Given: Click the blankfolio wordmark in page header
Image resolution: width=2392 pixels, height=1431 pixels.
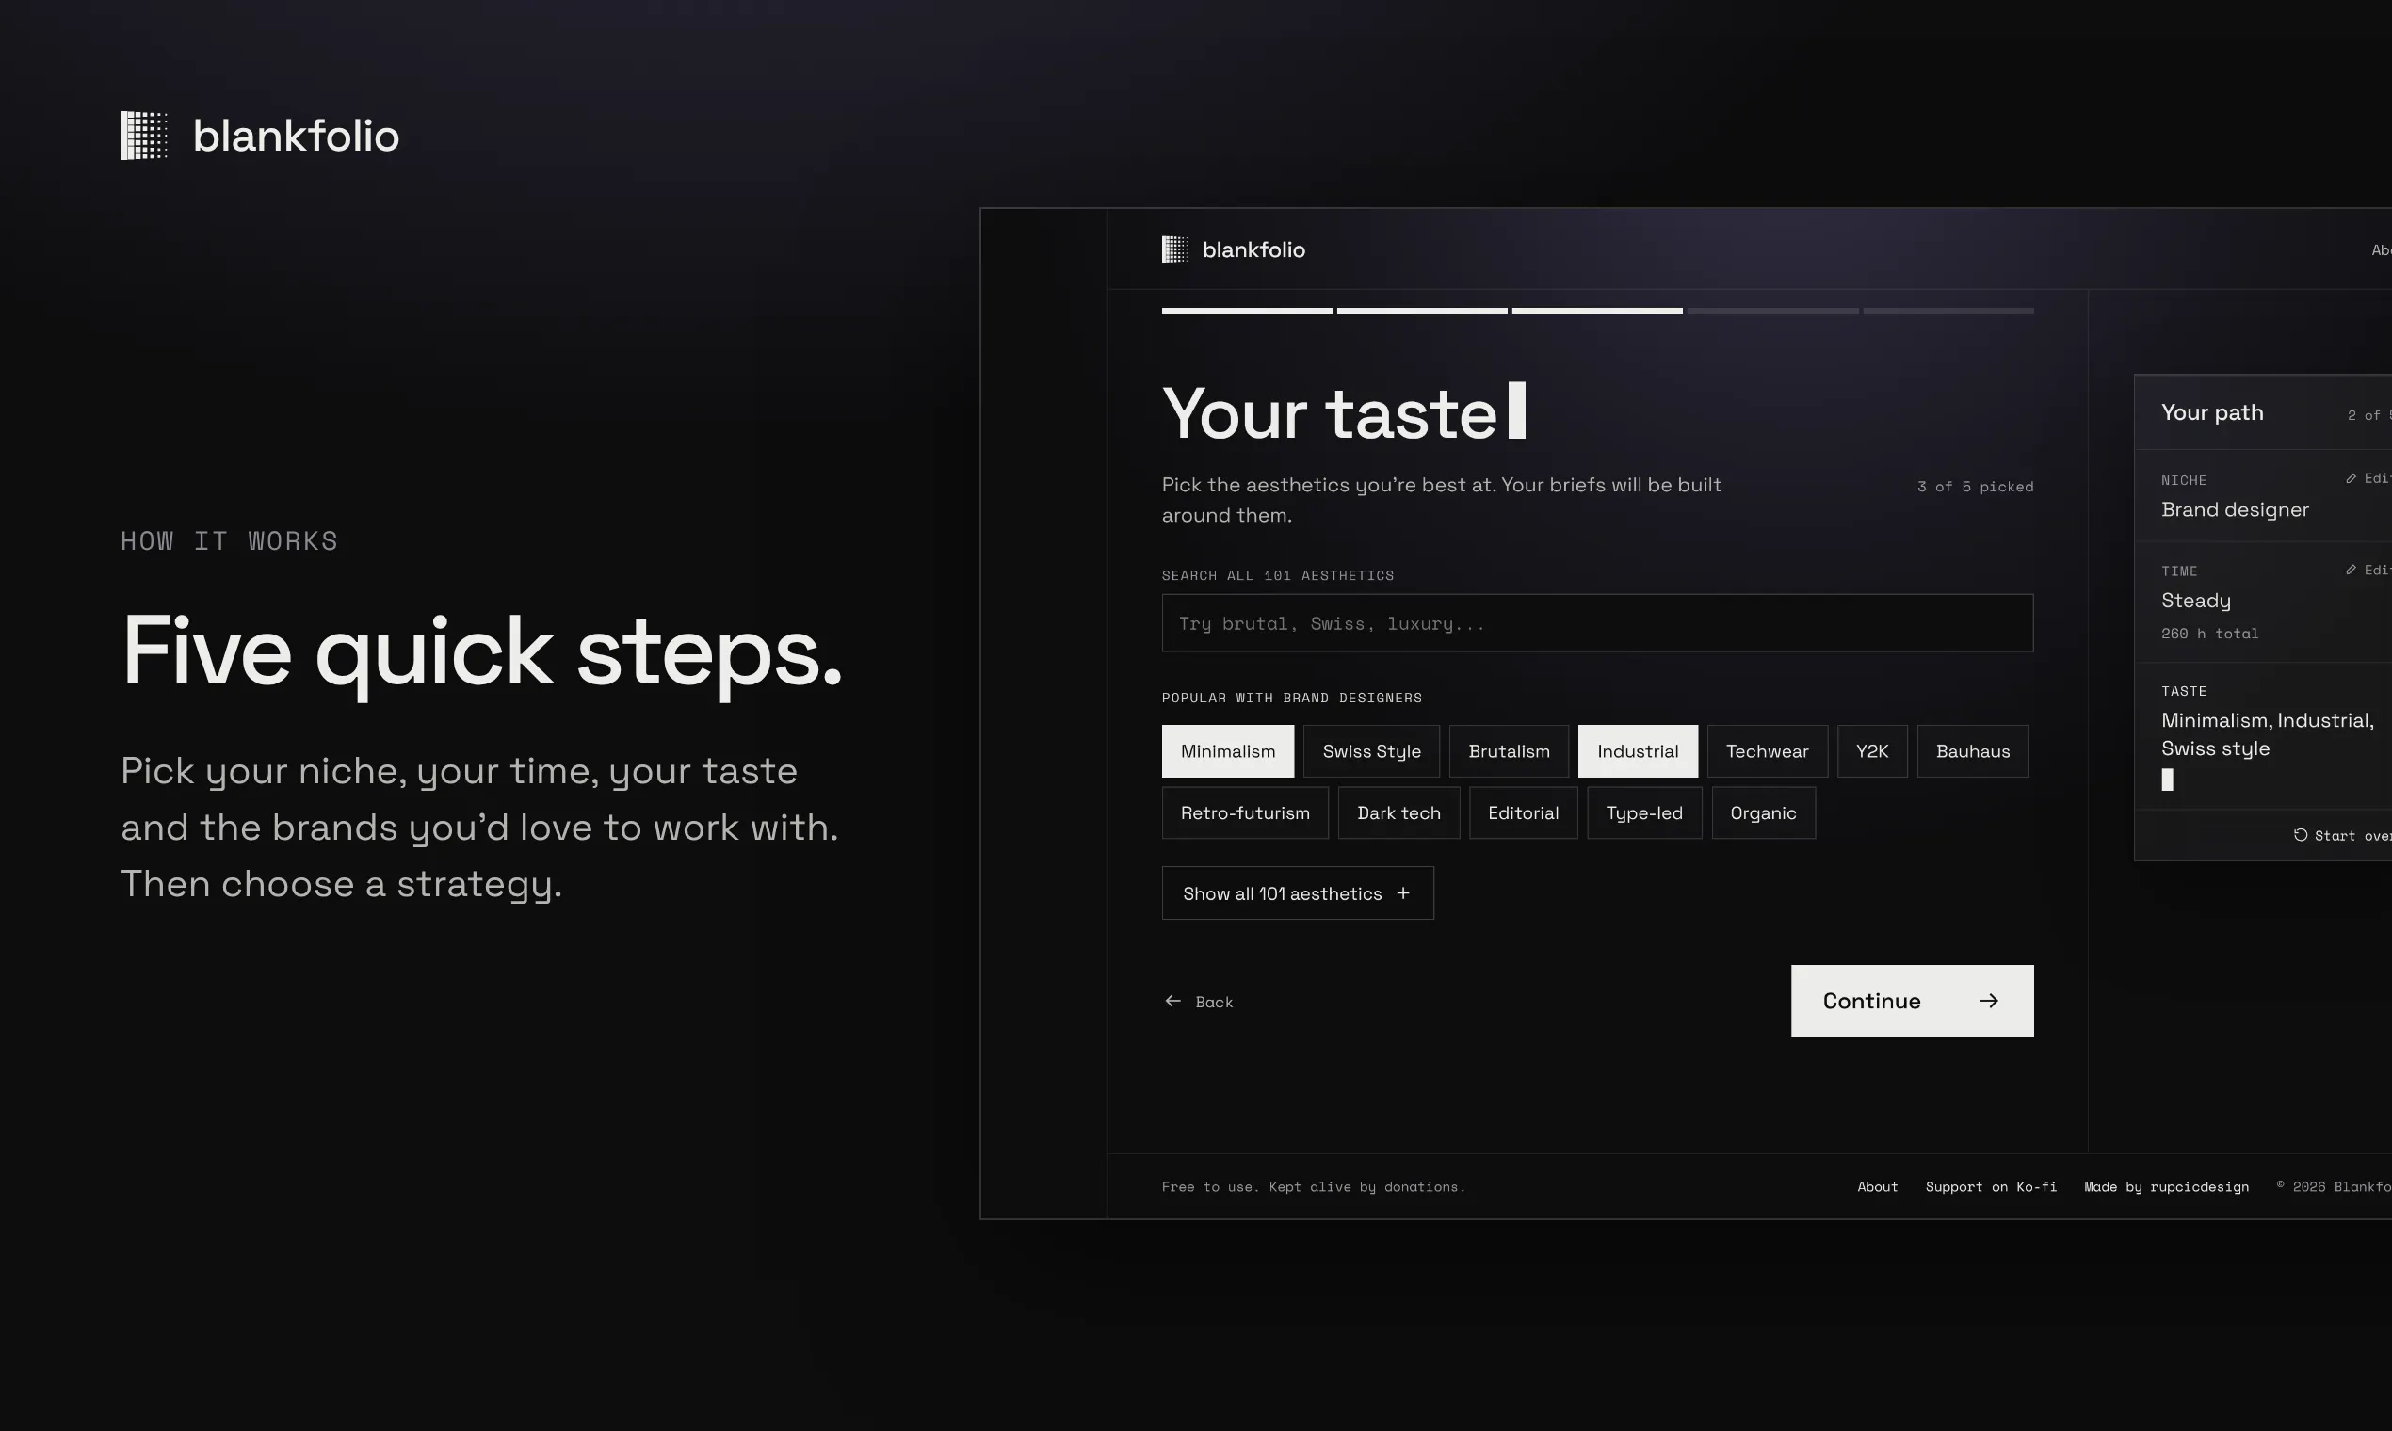Looking at the screenshot, I should pyautogui.click(x=296, y=136).
